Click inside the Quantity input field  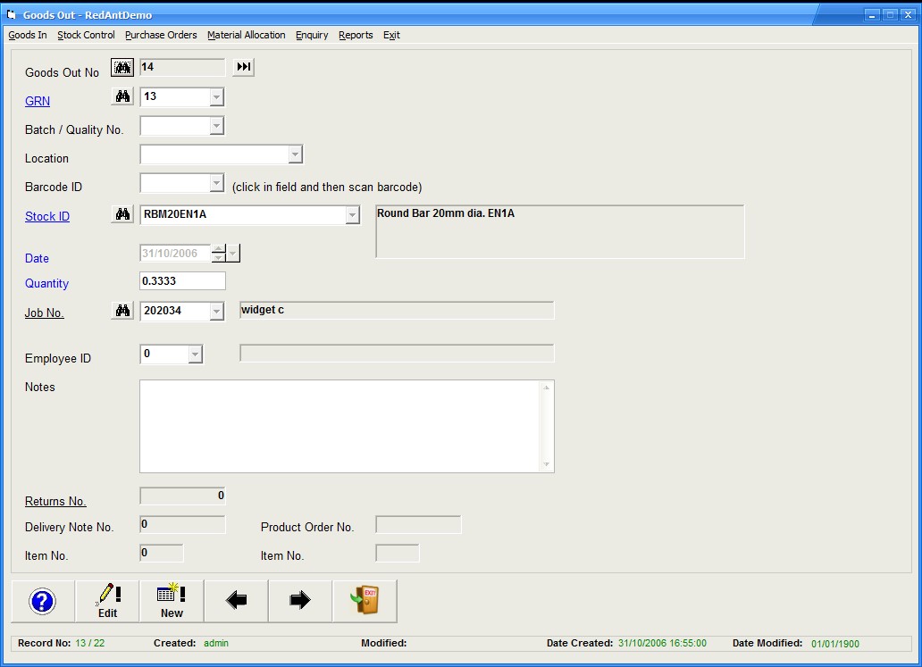click(x=182, y=281)
